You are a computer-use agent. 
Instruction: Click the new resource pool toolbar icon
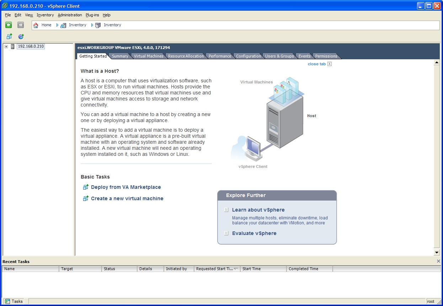(x=21, y=37)
